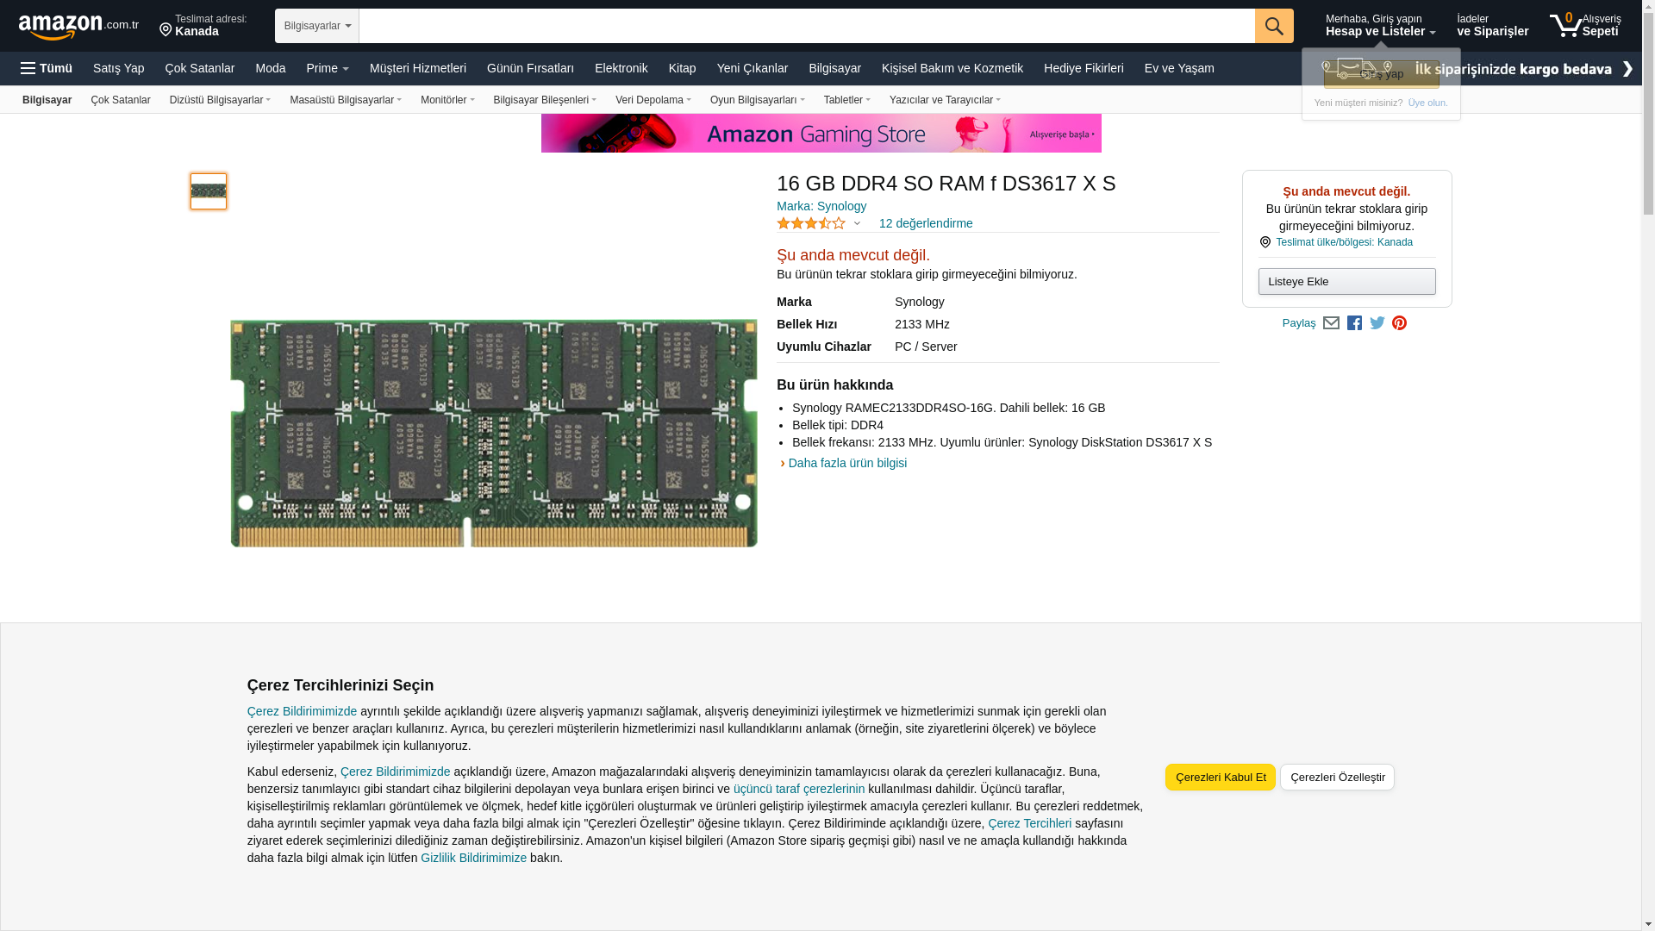Expand Oyun Bilgisayarları submenu
This screenshot has width=1655, height=931.
(x=757, y=100)
